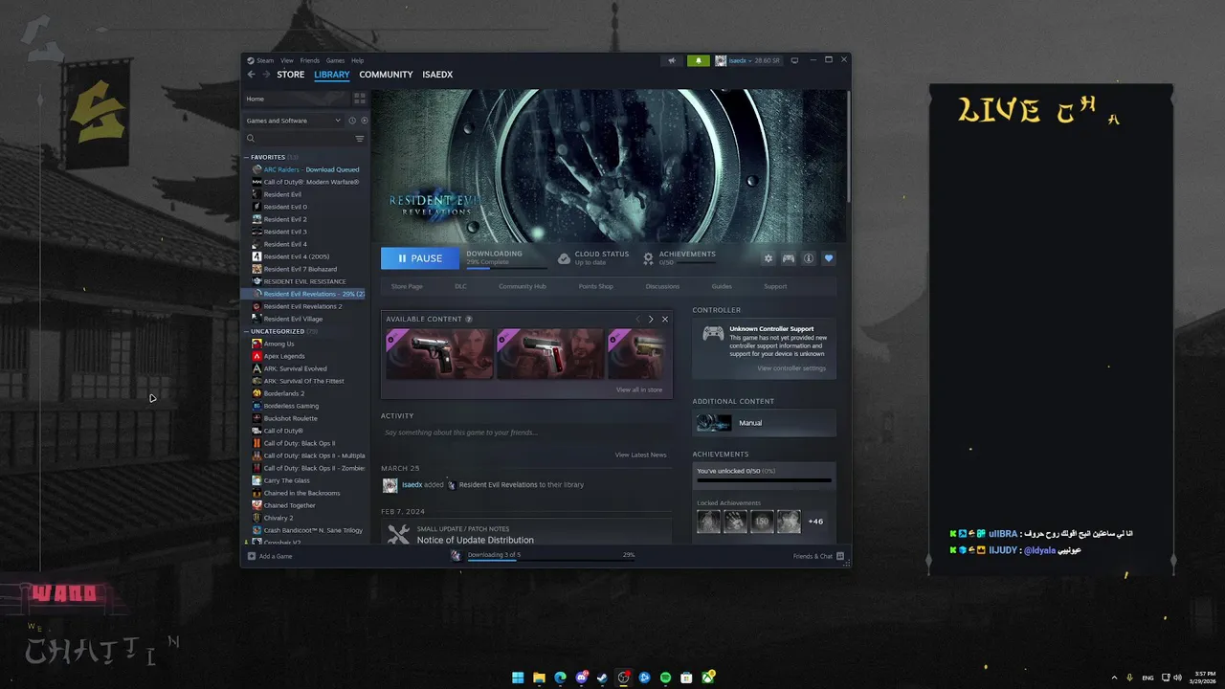This screenshot has width=1225, height=689.
Task: Click View all in store link
Action: click(x=639, y=389)
